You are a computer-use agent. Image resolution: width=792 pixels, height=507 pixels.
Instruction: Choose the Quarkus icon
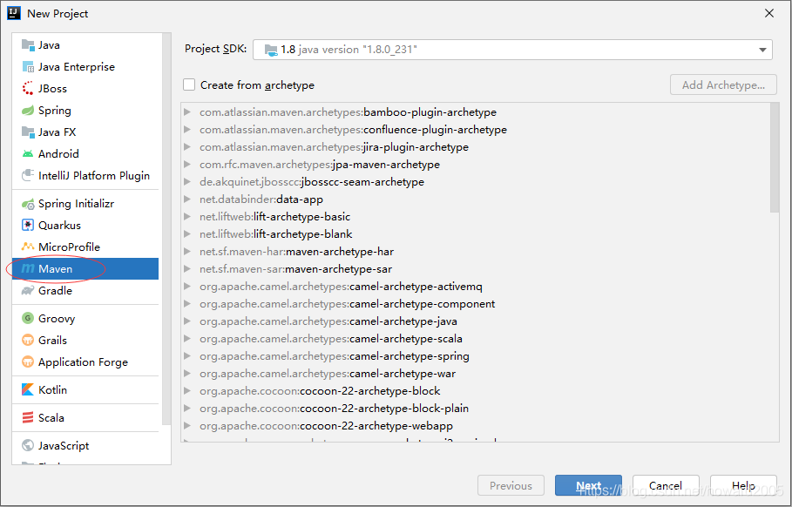(x=28, y=226)
